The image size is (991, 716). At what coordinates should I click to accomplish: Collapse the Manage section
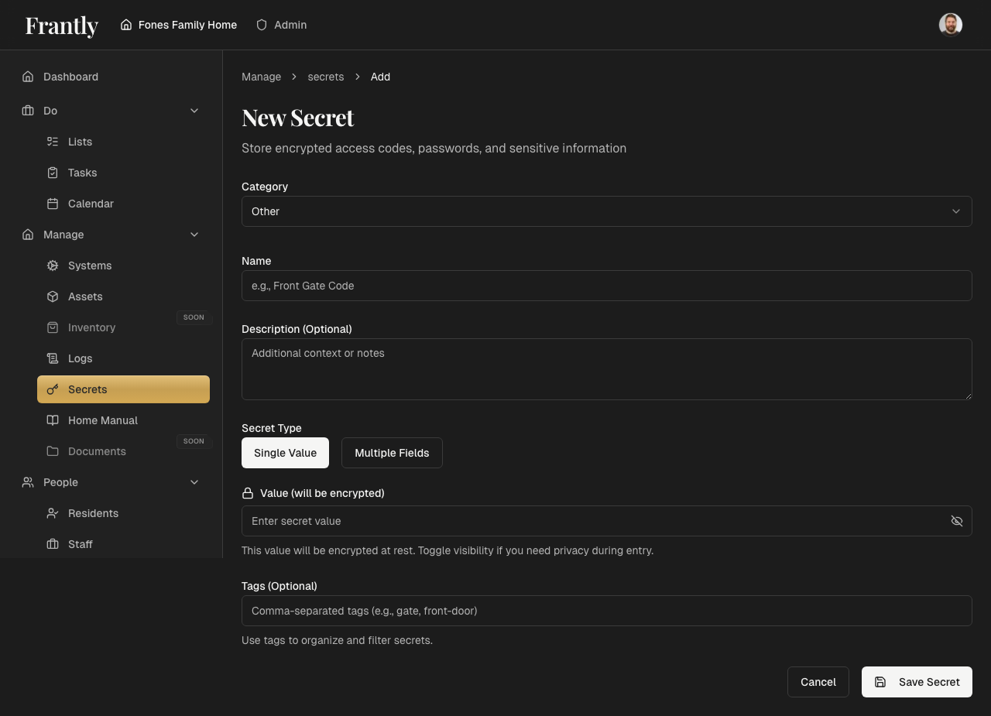pyautogui.click(x=194, y=235)
